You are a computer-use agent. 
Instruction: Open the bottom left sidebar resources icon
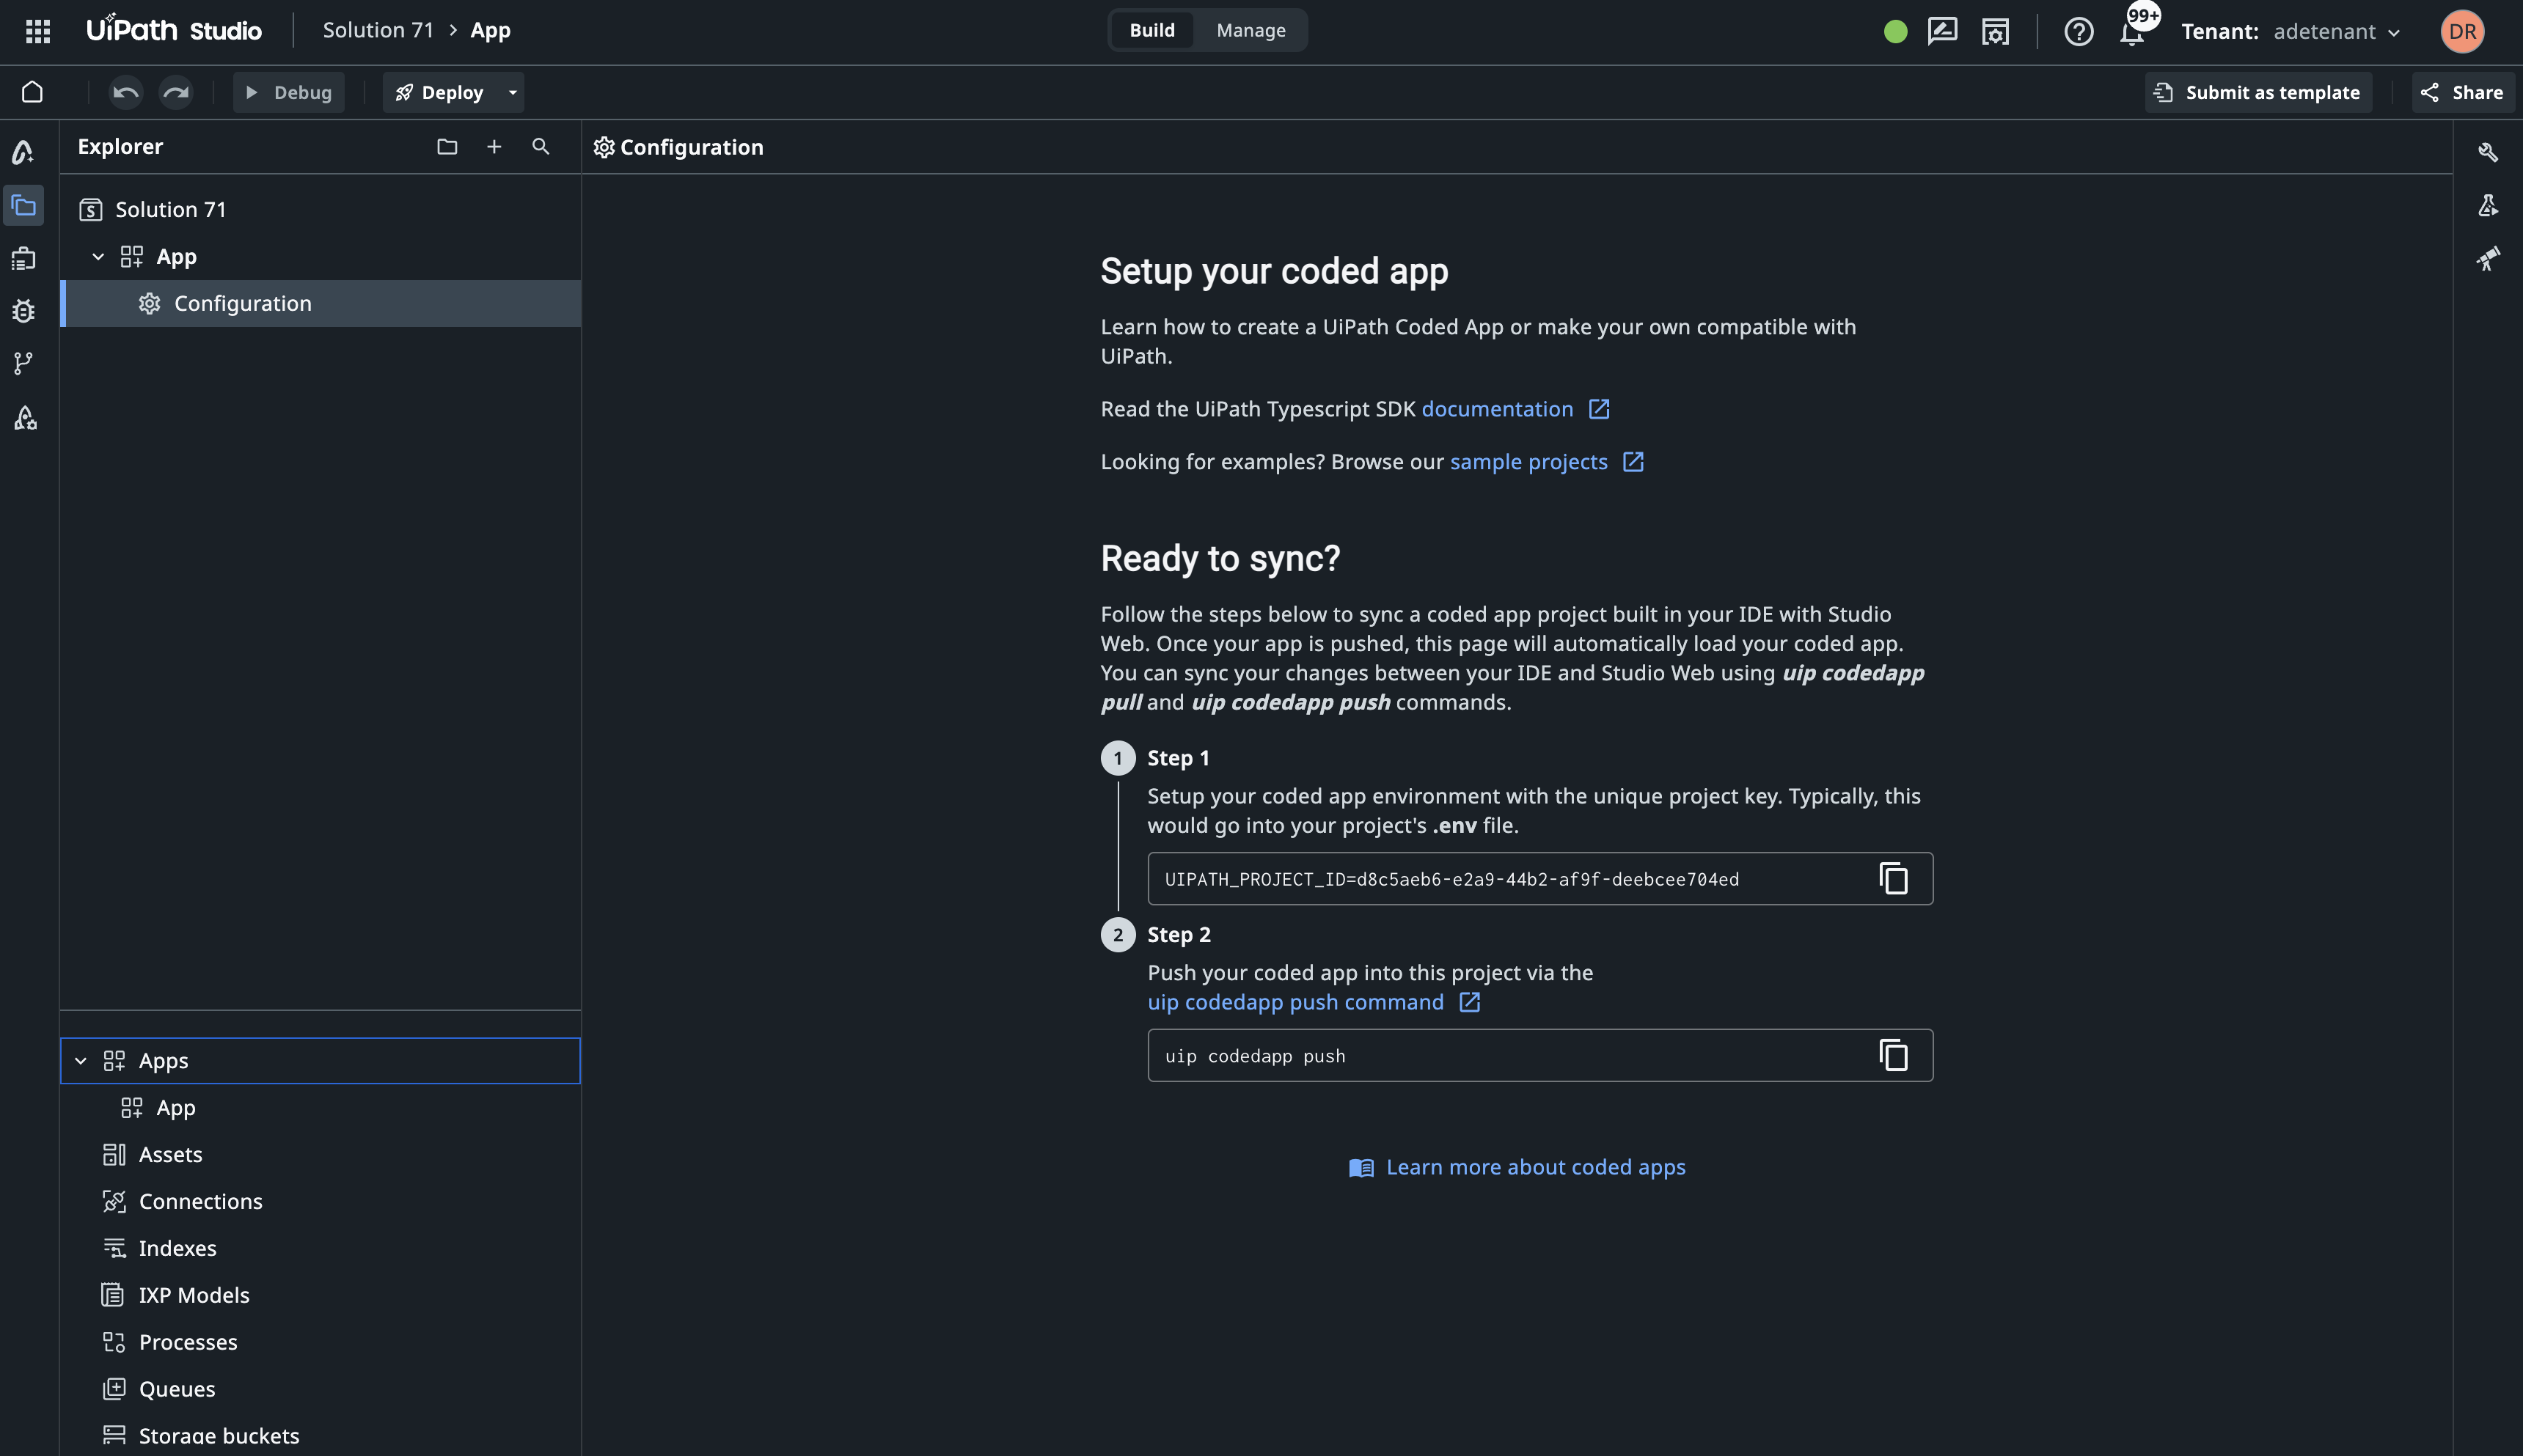(24, 418)
